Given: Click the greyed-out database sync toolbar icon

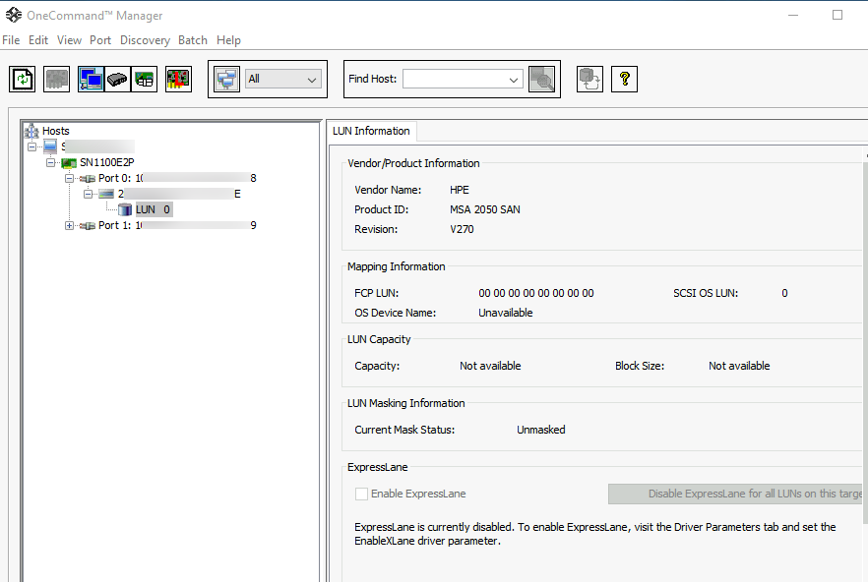Looking at the screenshot, I should 589,79.
